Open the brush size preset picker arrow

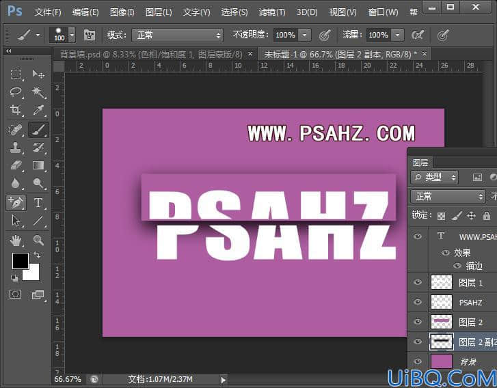(72, 35)
